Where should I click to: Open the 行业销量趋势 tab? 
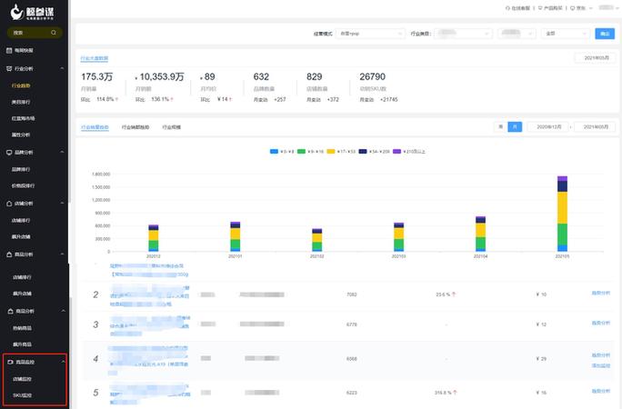tap(95, 127)
